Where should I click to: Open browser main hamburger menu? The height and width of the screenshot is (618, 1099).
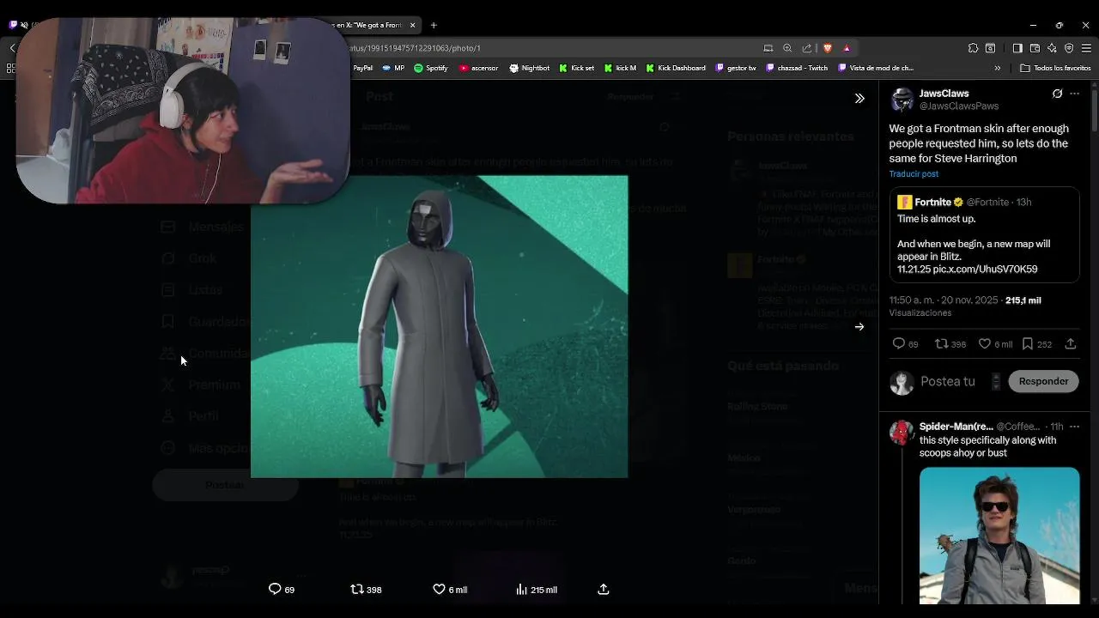click(x=1087, y=48)
